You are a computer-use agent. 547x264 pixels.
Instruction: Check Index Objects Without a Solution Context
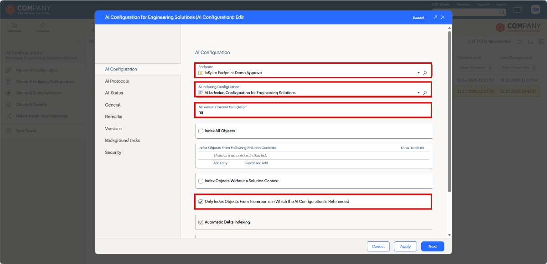point(201,181)
